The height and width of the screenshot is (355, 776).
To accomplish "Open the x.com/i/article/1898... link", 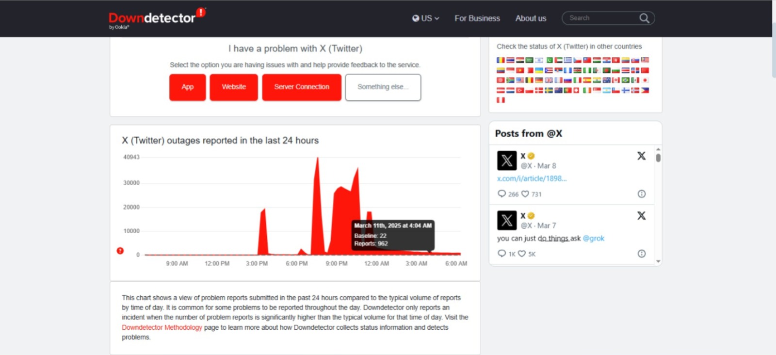I will (x=532, y=178).
